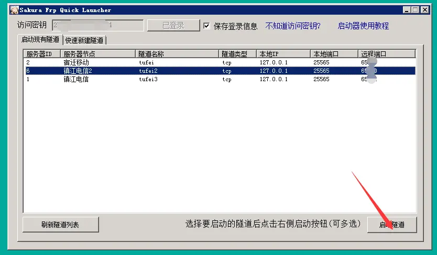Switch to the 启动现有隧道 tab
437x255 pixels.
point(40,39)
